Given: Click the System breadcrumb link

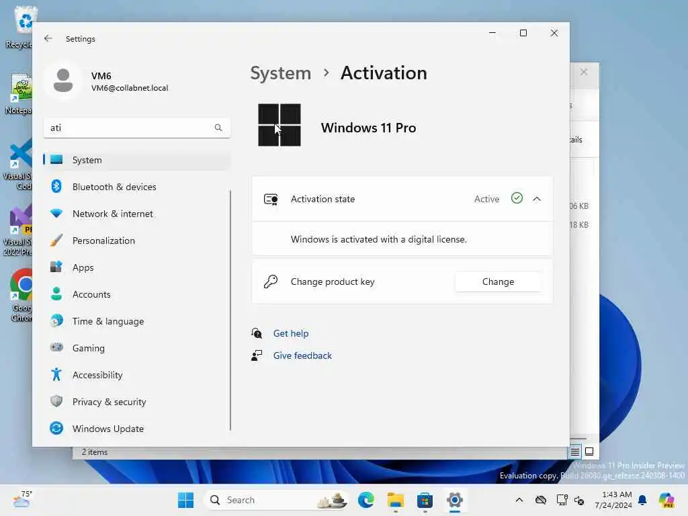Looking at the screenshot, I should (x=281, y=73).
